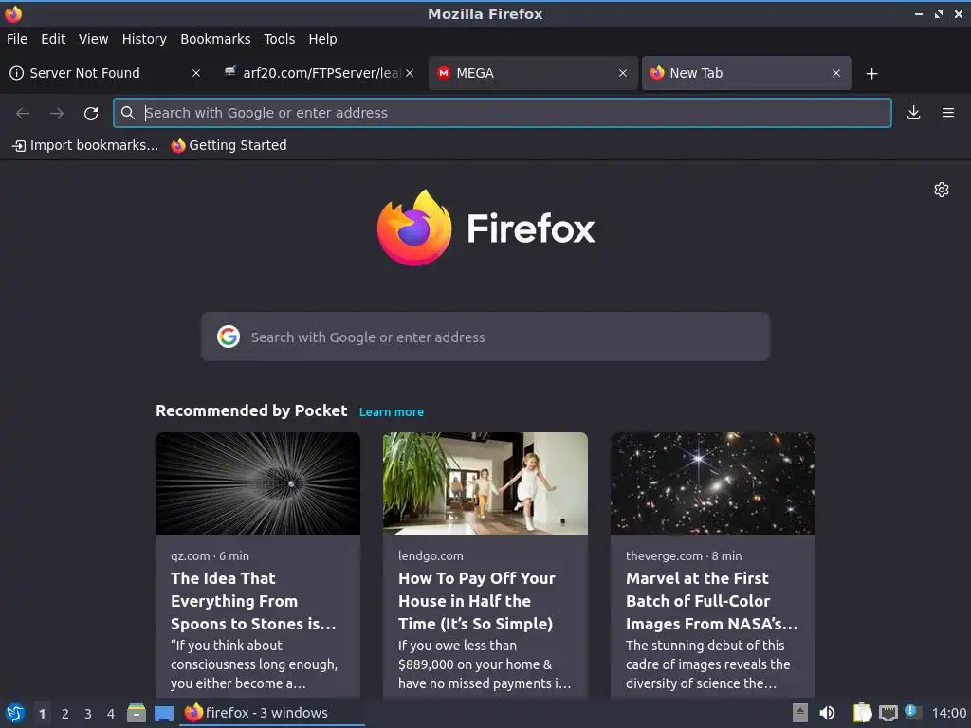Reload the current page
This screenshot has width=971, height=728.
click(x=91, y=114)
